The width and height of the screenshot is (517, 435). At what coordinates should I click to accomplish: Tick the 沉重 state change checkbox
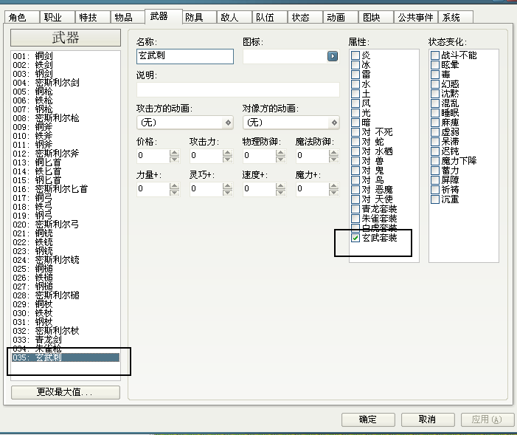click(435, 199)
